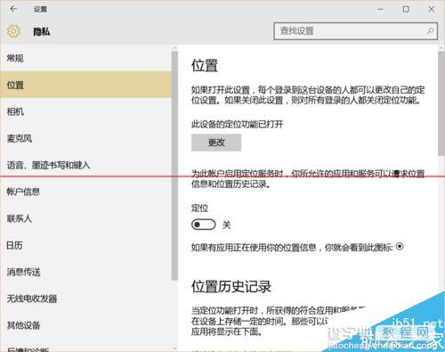
Task: Focus the 查找设置 search field
Action: [x=355, y=31]
